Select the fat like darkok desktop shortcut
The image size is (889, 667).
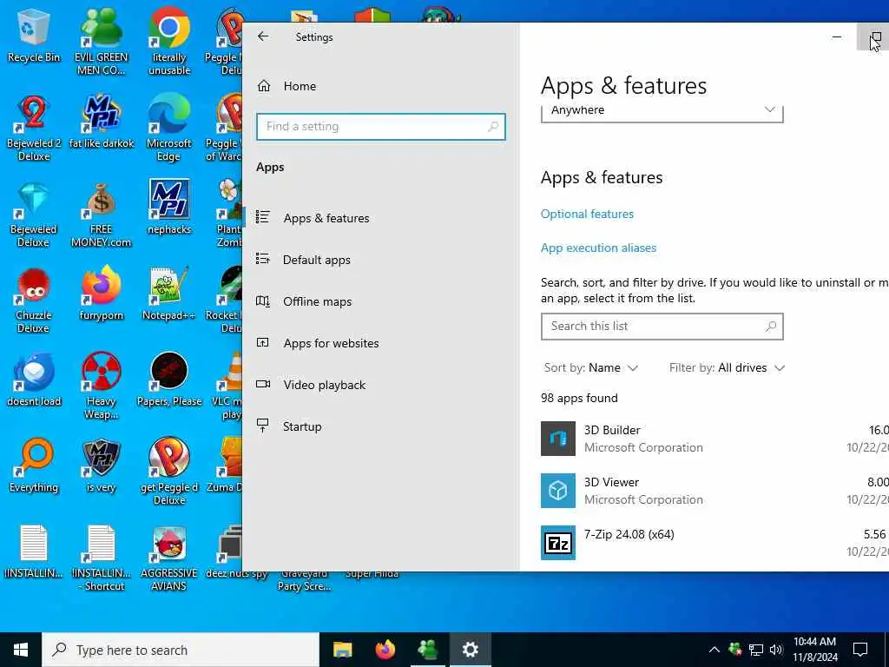point(101,122)
